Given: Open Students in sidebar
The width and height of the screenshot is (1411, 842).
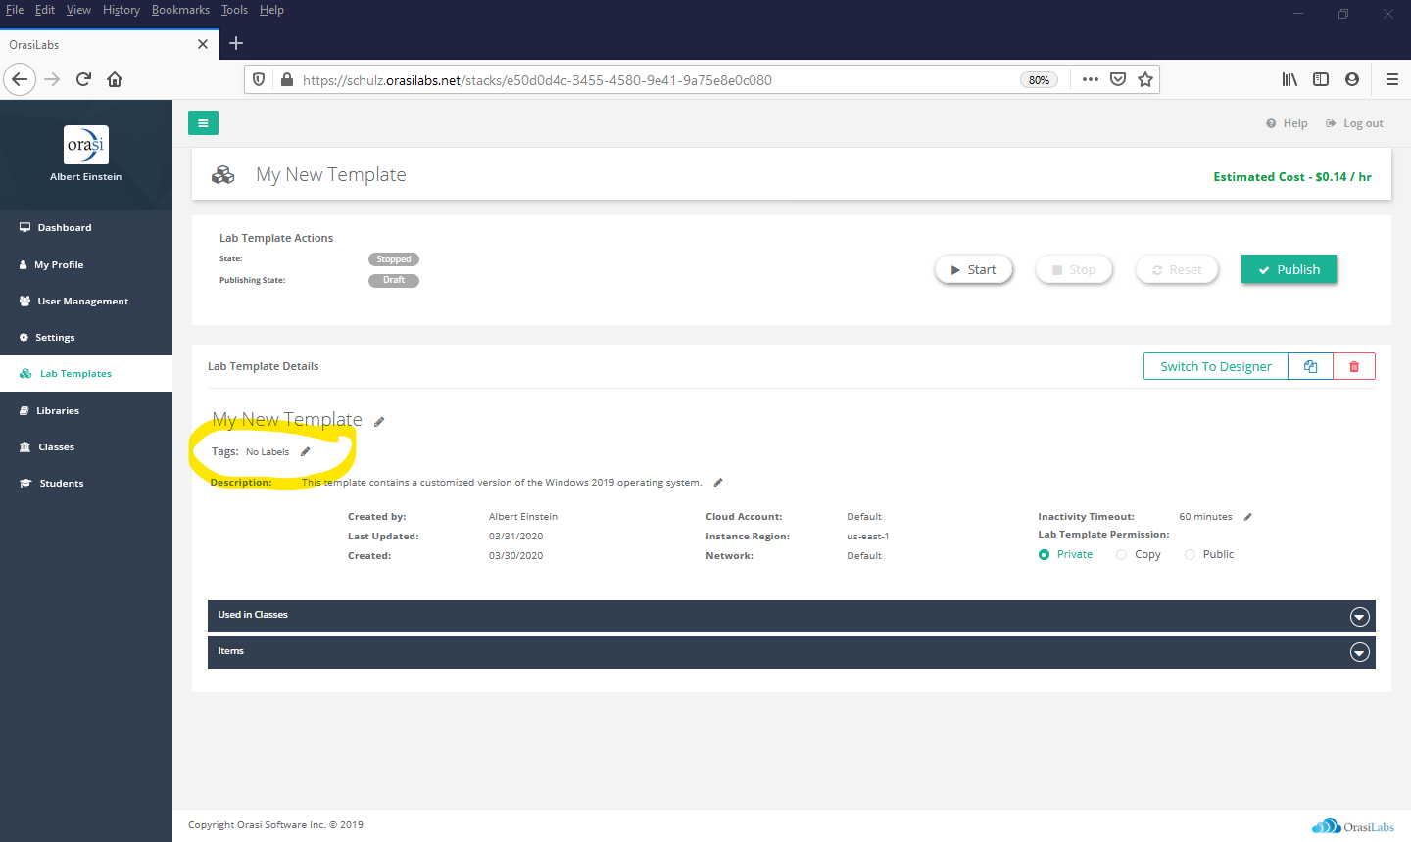Looking at the screenshot, I should (x=86, y=483).
